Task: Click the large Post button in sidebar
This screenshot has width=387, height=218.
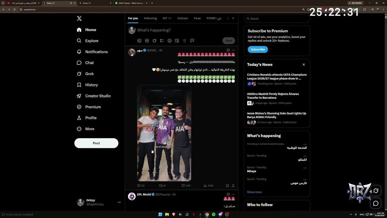Action: pyautogui.click(x=96, y=143)
